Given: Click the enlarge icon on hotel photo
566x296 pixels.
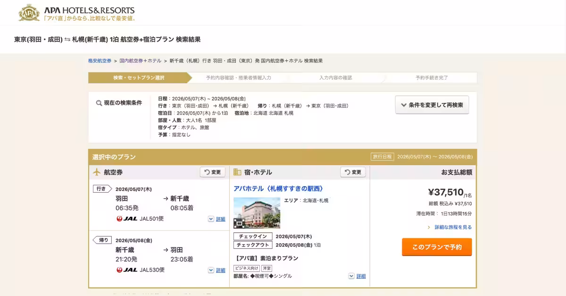Looking at the screenshot, I should pos(238,224).
